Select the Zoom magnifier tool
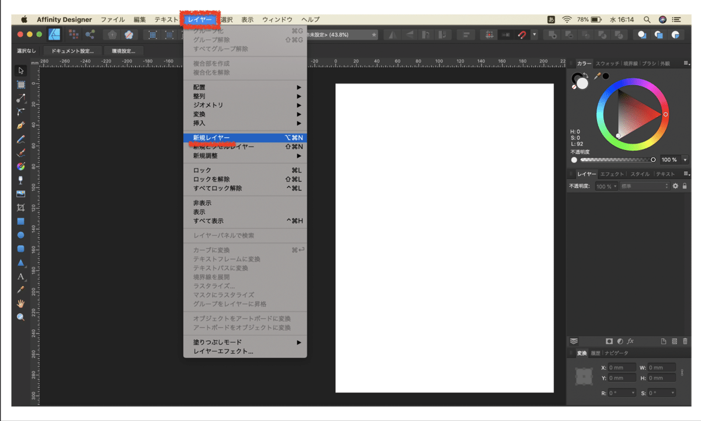The image size is (701, 421). [20, 317]
